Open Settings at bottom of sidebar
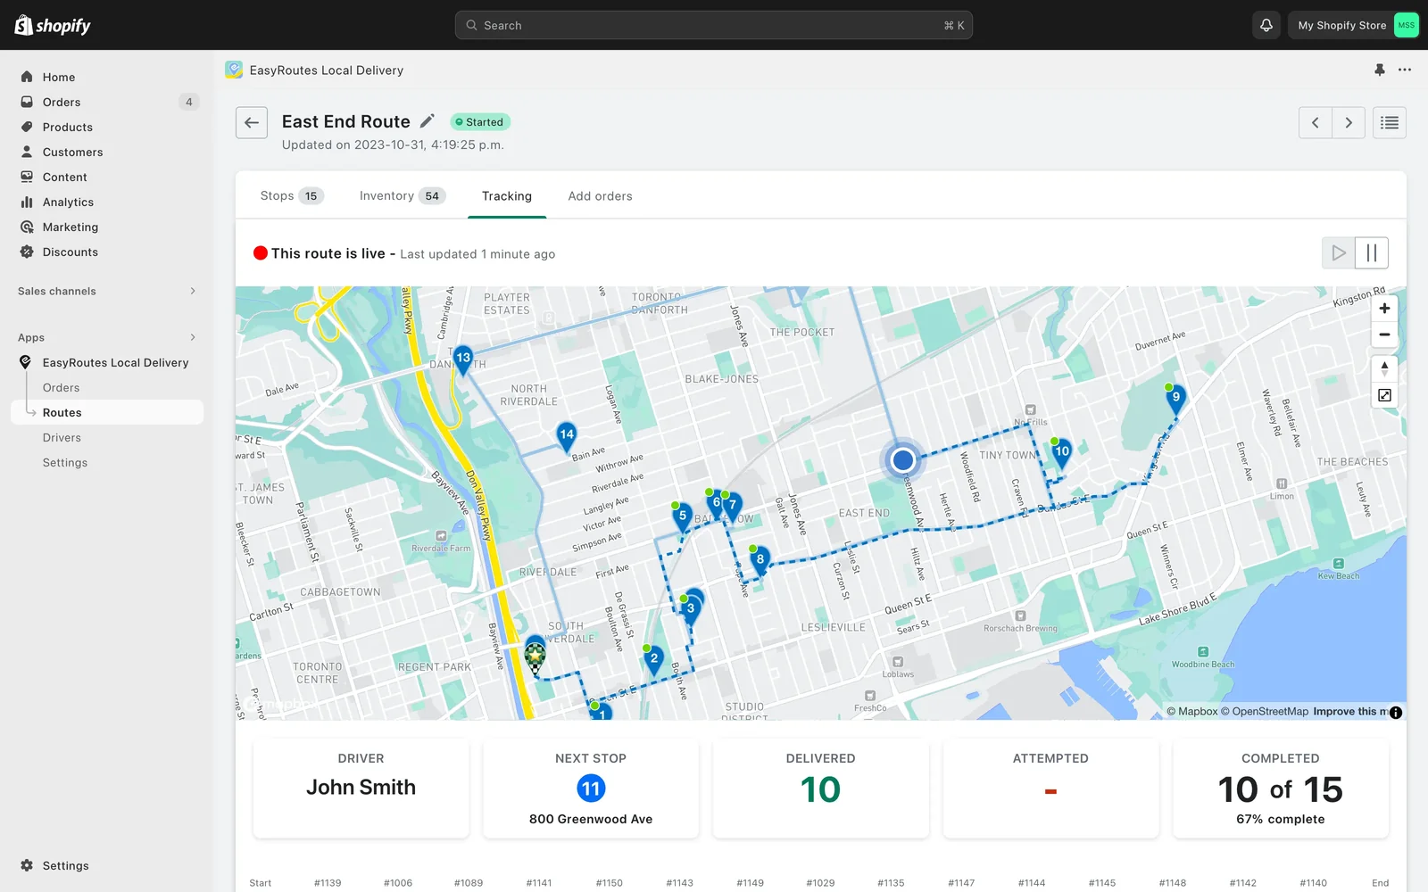1428x892 pixels. coord(65,865)
